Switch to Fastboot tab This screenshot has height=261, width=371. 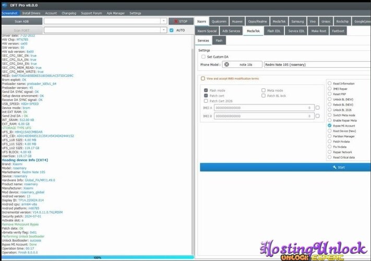[x=338, y=31]
